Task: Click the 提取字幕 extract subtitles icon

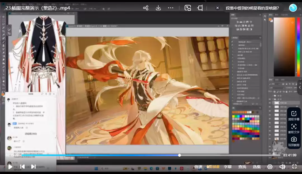Action: 294,116
